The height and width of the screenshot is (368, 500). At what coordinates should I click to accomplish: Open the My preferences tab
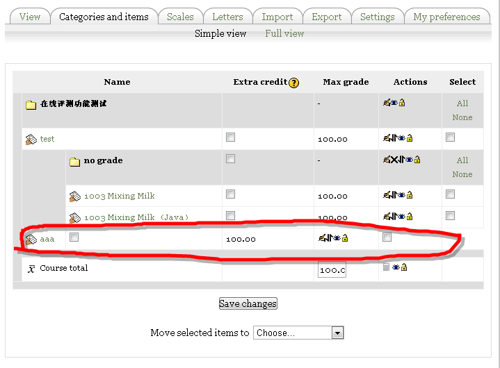pyautogui.click(x=446, y=16)
